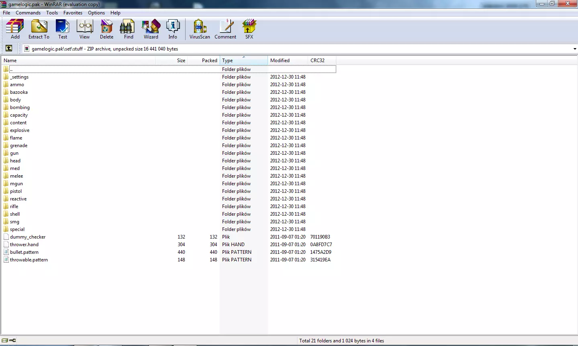Select the dummy_checker file icon
The width and height of the screenshot is (578, 346).
click(x=6, y=237)
